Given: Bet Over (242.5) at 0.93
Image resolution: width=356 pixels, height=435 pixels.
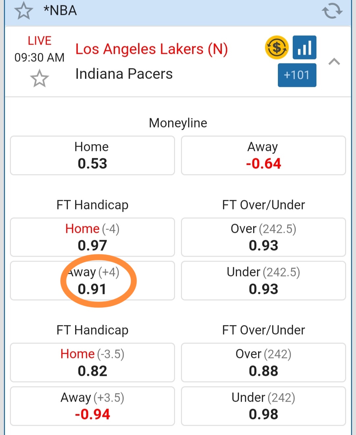Looking at the screenshot, I should 263,237.
